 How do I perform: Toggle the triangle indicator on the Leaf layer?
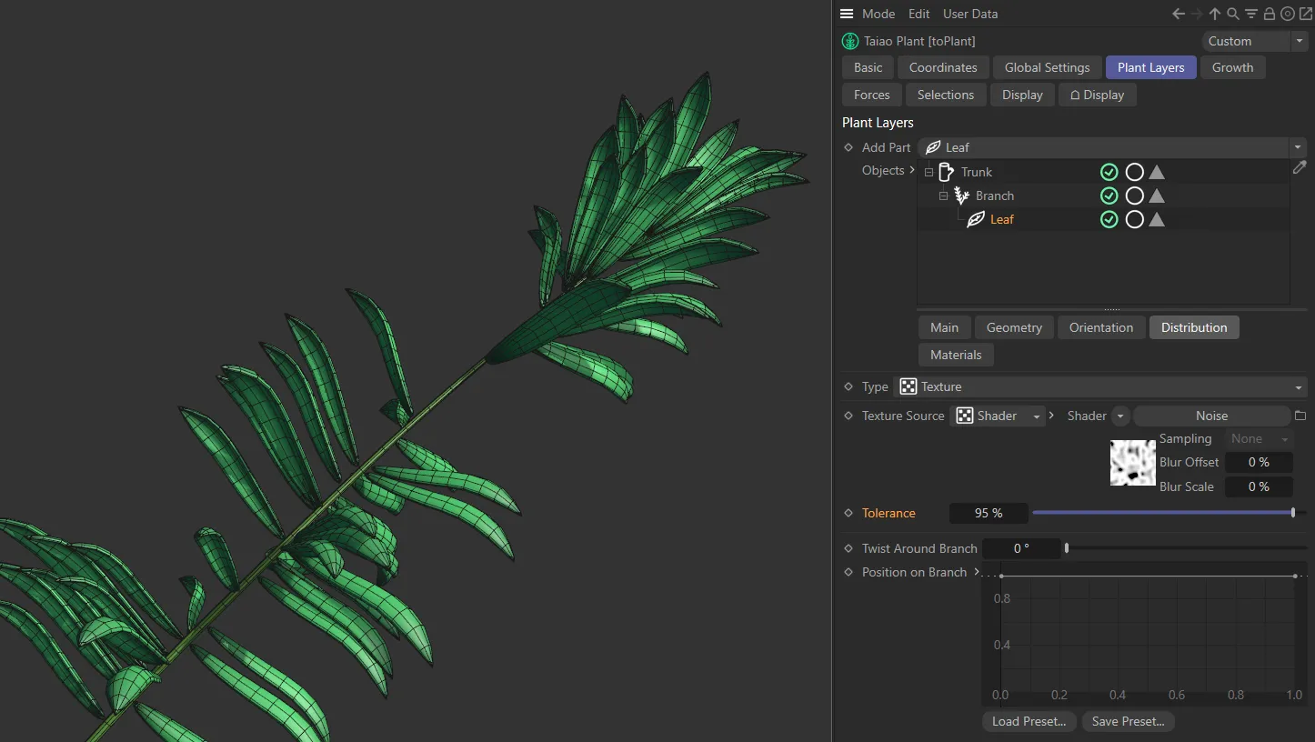[x=1156, y=219]
